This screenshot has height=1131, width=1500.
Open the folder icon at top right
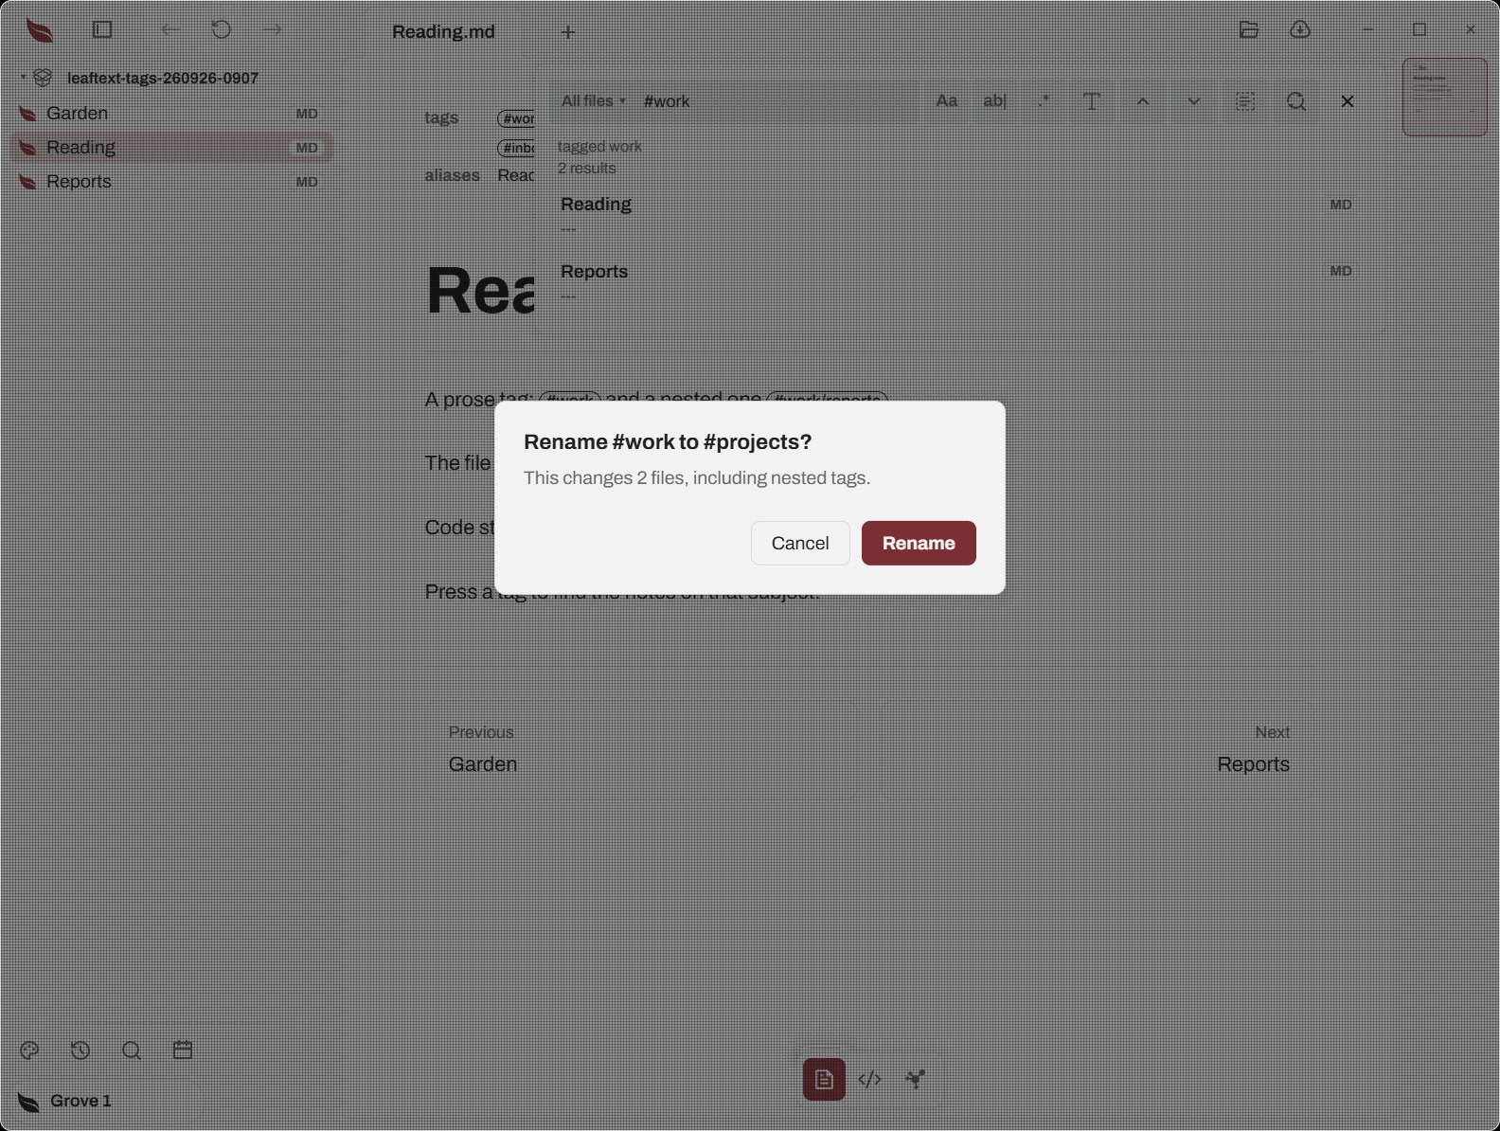[1249, 29]
